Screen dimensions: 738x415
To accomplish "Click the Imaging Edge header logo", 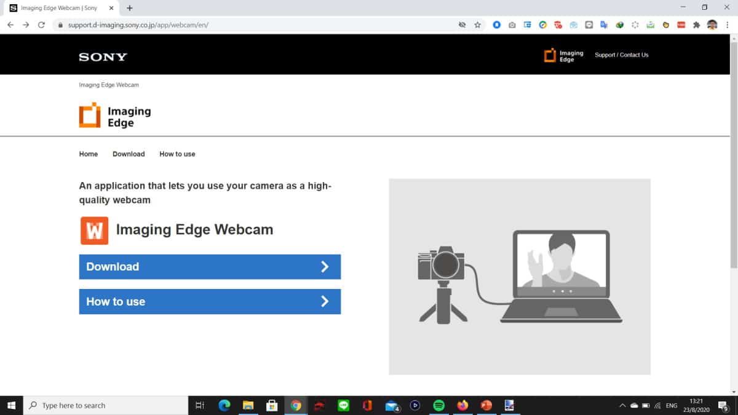I will [x=564, y=55].
